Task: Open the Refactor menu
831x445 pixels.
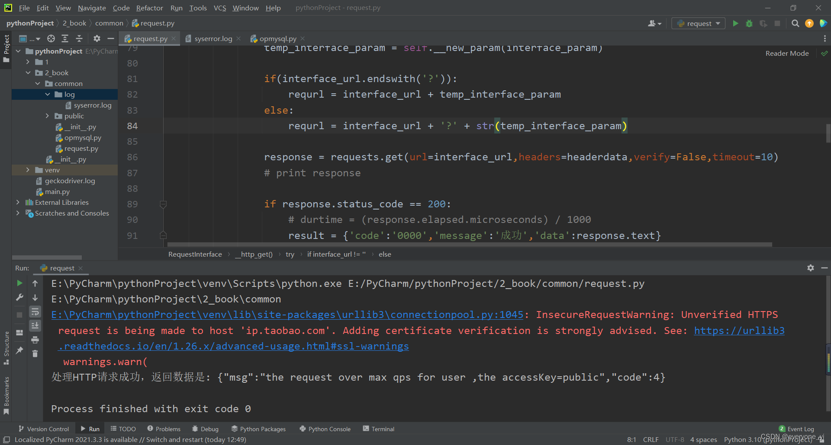Action: point(149,8)
